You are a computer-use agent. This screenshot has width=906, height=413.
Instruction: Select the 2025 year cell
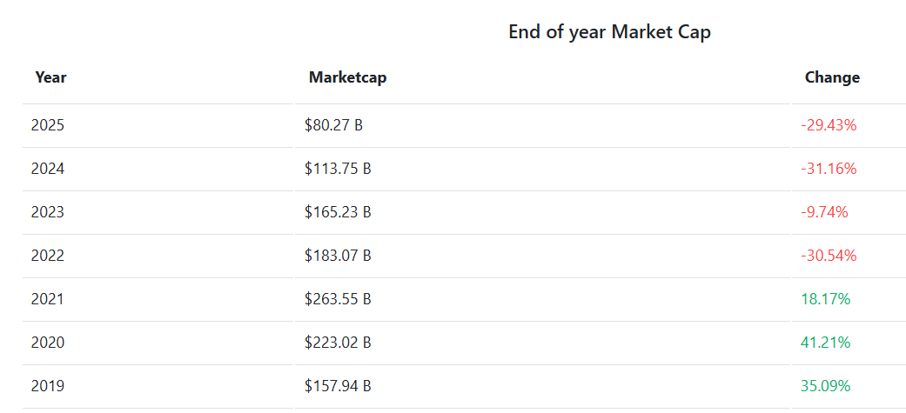(x=48, y=125)
